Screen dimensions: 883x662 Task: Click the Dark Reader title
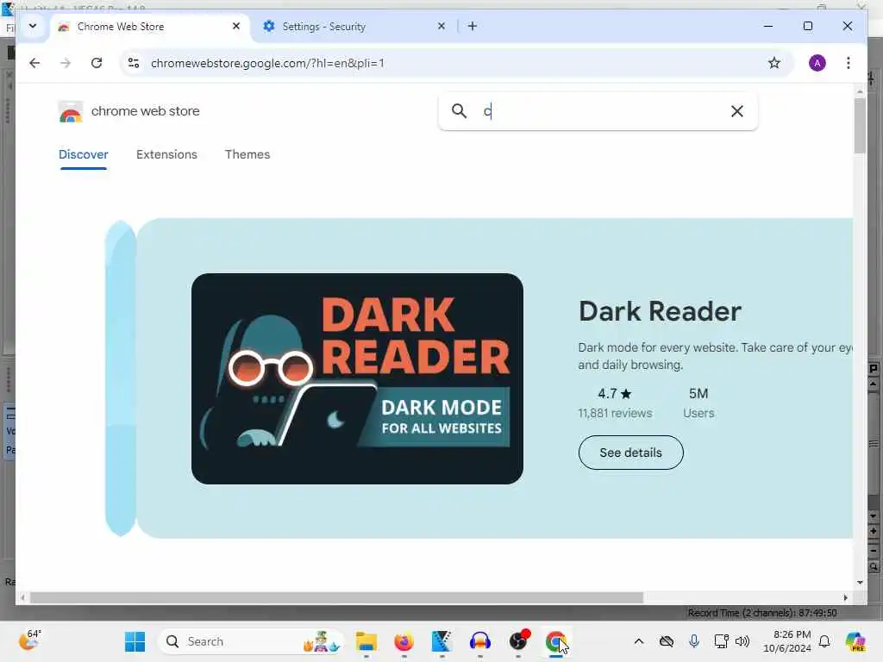[x=660, y=311]
